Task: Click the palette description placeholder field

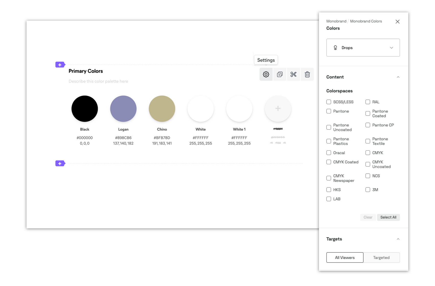Action: pyautogui.click(x=98, y=81)
